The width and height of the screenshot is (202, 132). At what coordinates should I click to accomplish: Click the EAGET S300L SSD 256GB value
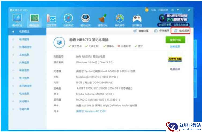[105, 88]
